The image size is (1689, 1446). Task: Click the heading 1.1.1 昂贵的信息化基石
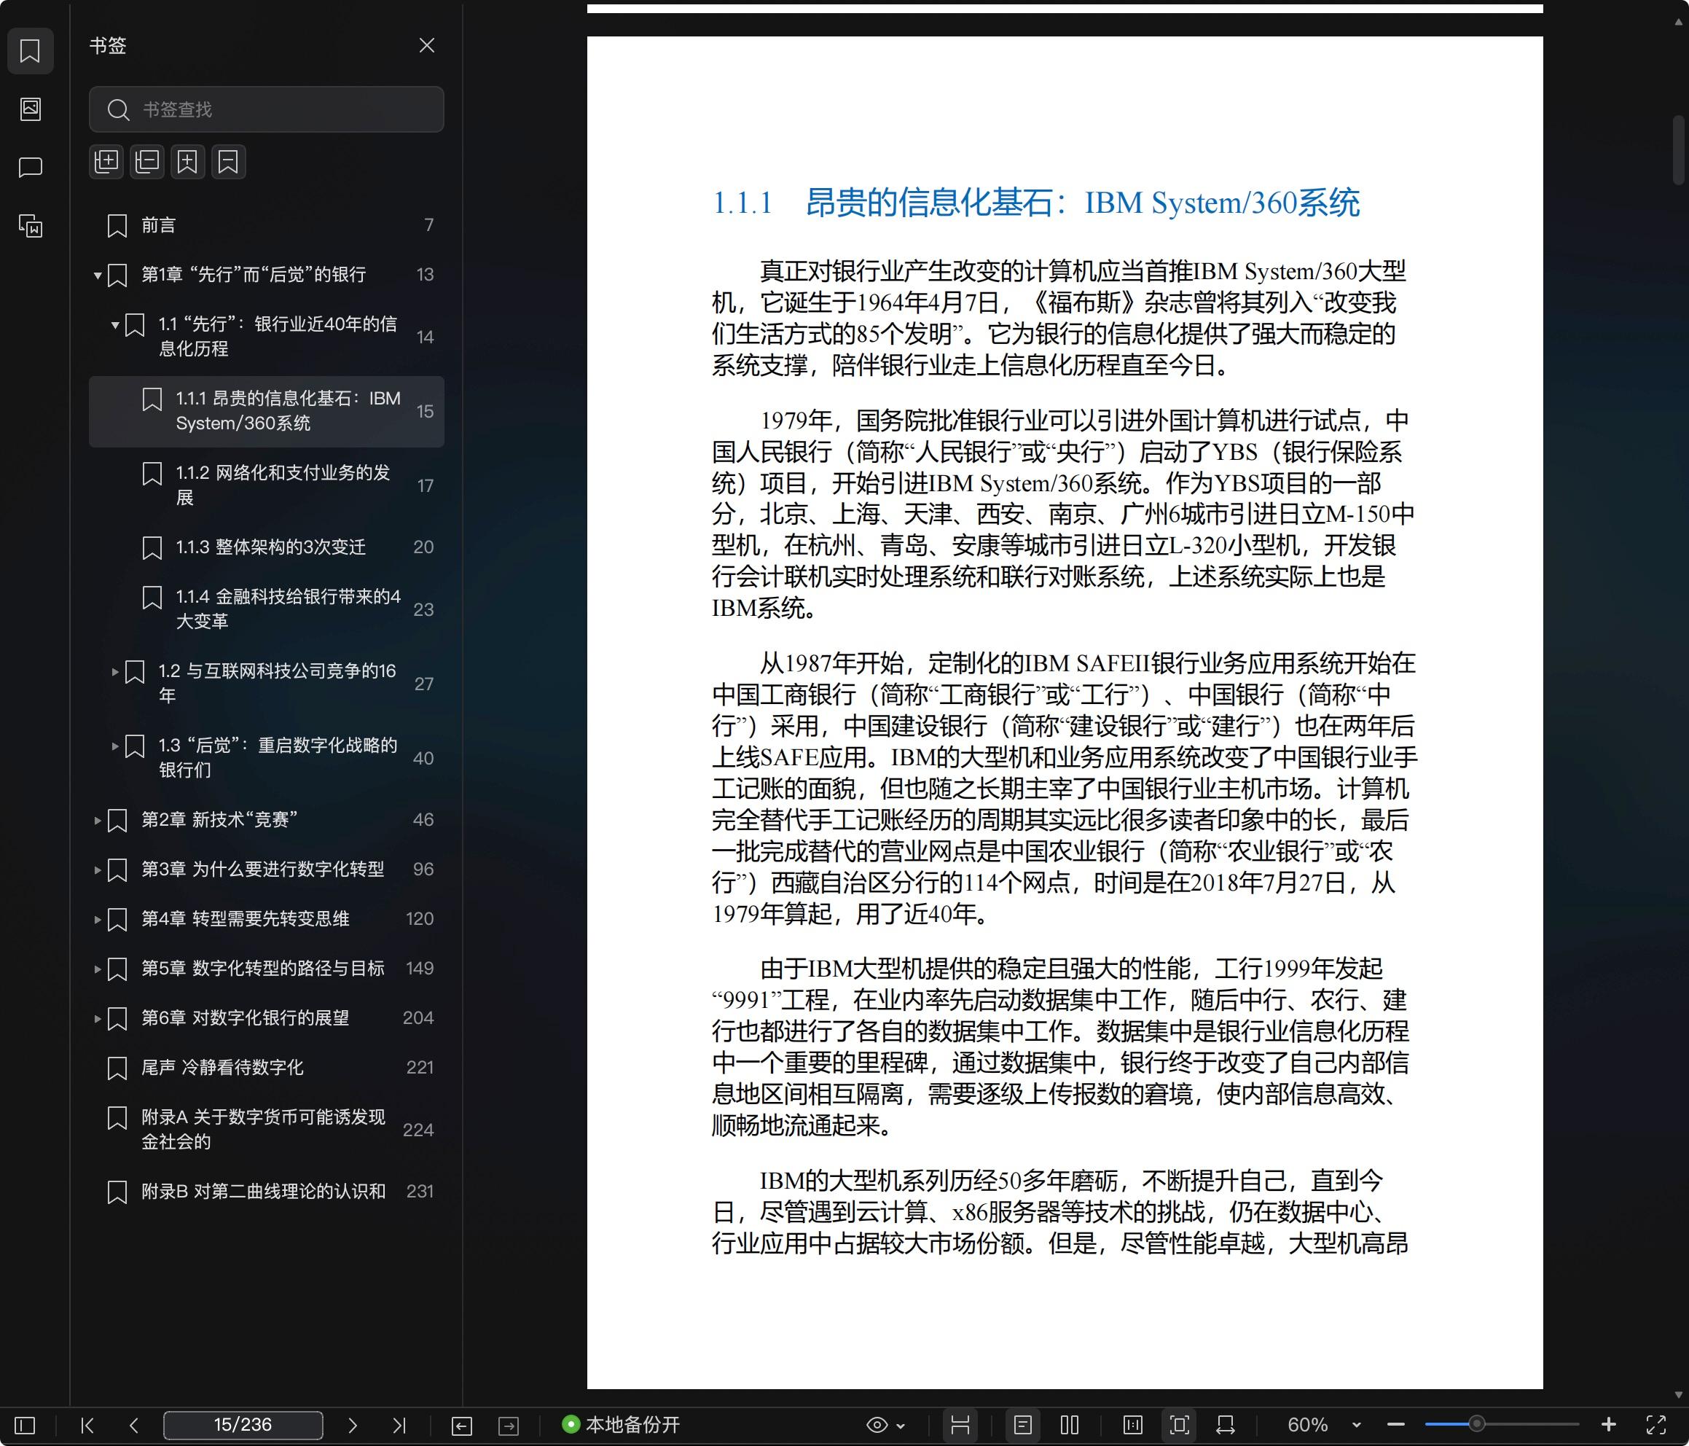coord(1036,203)
